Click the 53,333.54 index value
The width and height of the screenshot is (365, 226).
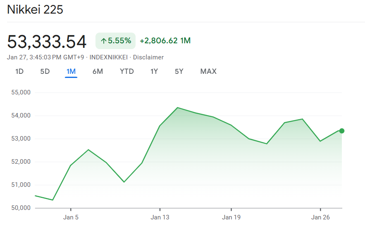[x=47, y=42]
